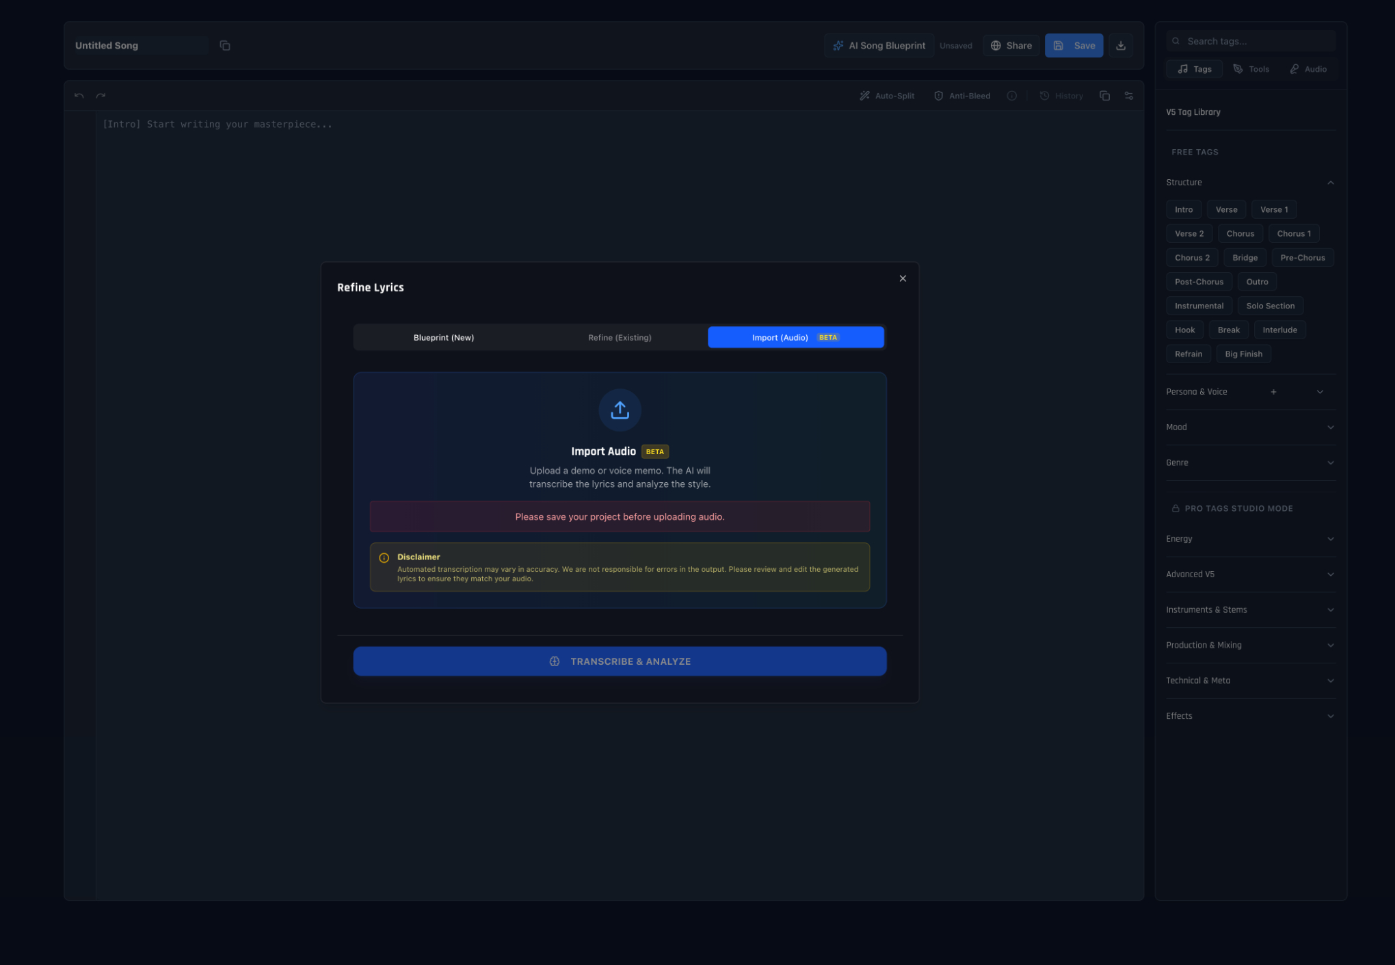Select the Pre-Chorus structure tag
The height and width of the screenshot is (965, 1395).
tap(1302, 257)
